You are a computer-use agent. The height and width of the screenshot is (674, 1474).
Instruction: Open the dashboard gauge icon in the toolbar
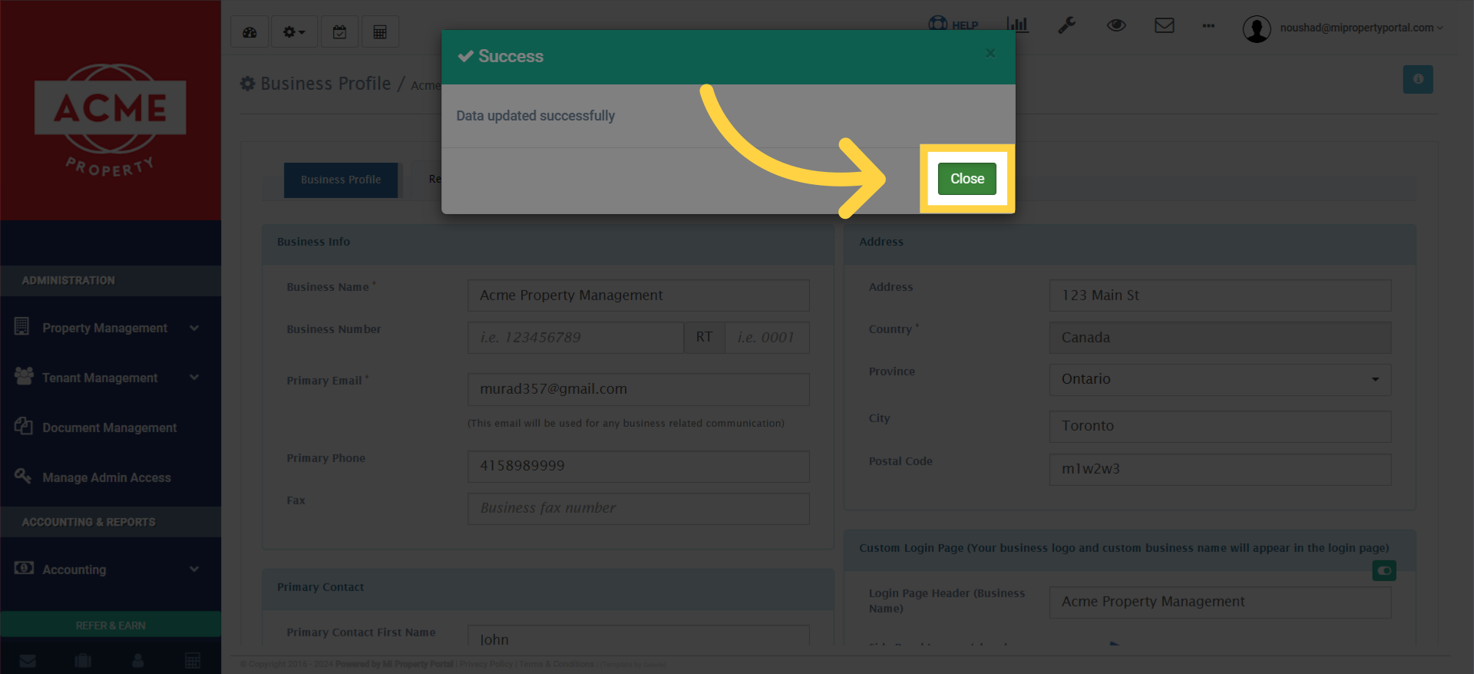tap(250, 32)
